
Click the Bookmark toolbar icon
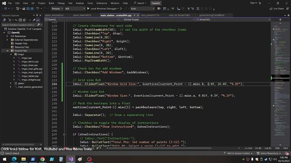click(198, 9)
